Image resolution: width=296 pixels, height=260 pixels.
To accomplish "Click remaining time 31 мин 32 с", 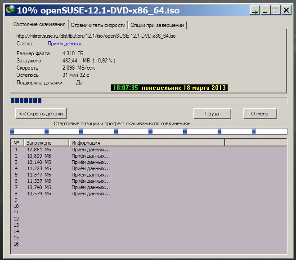I will pyautogui.click(x=76, y=75).
